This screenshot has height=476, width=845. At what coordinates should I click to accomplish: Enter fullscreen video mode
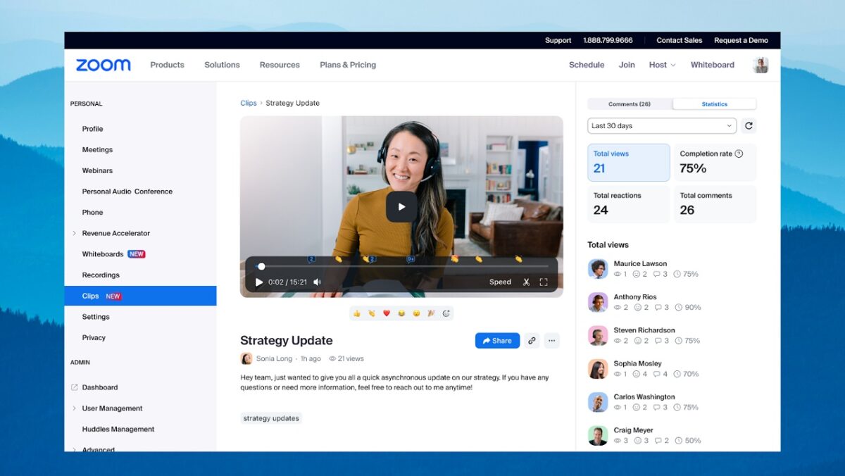544,282
